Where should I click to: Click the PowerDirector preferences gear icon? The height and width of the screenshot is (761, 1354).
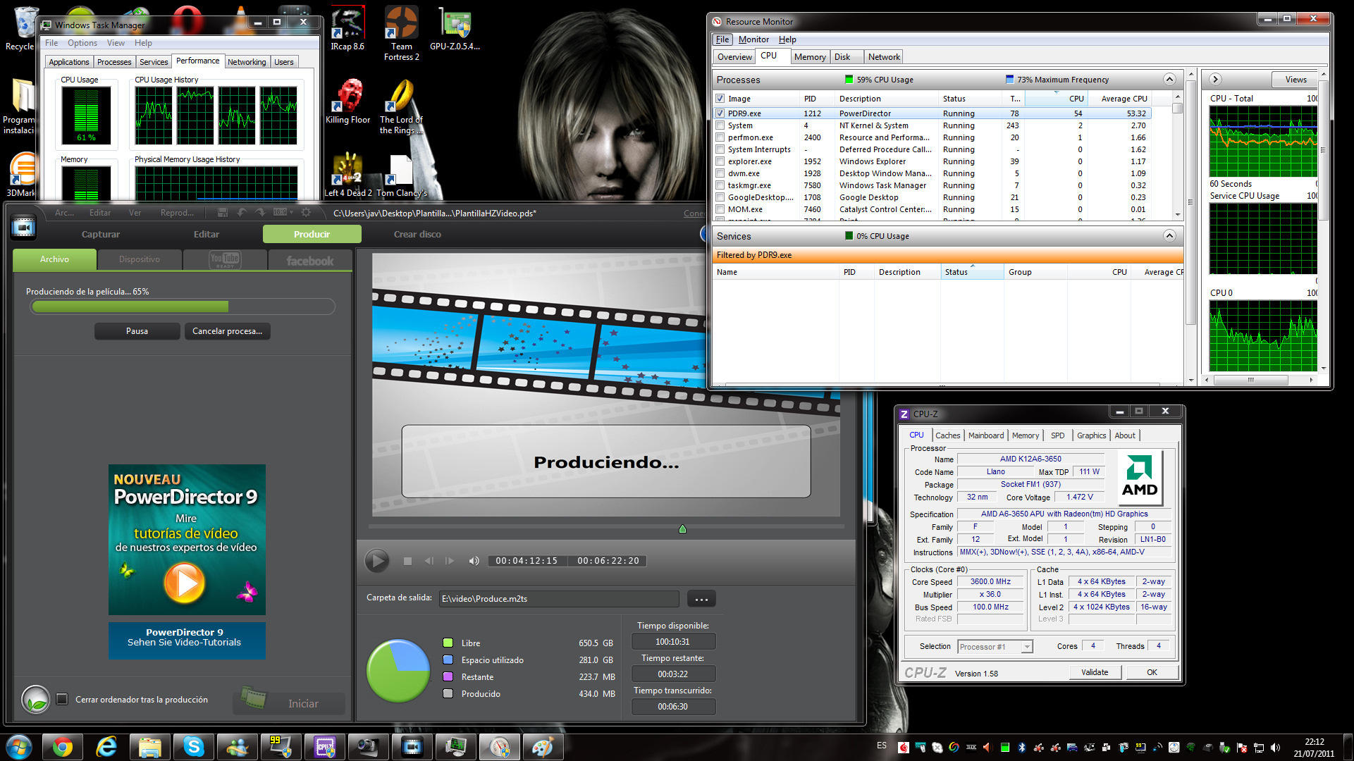click(306, 213)
